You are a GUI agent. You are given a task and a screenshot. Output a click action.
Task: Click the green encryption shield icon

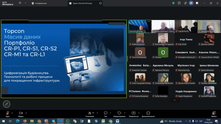click(173, 3)
